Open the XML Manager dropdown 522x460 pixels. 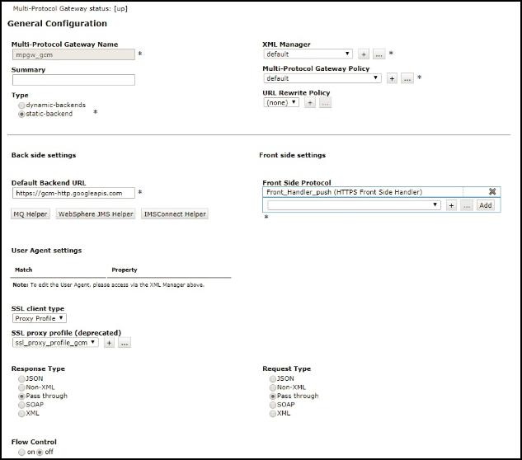click(x=308, y=54)
